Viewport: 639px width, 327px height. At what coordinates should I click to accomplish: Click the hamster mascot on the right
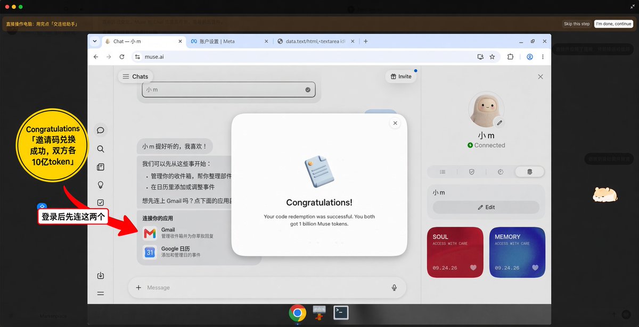[x=605, y=195]
